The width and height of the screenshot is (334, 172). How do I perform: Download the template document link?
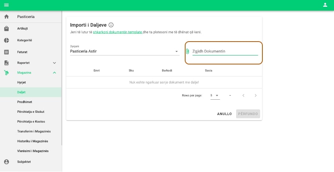tap(117, 32)
